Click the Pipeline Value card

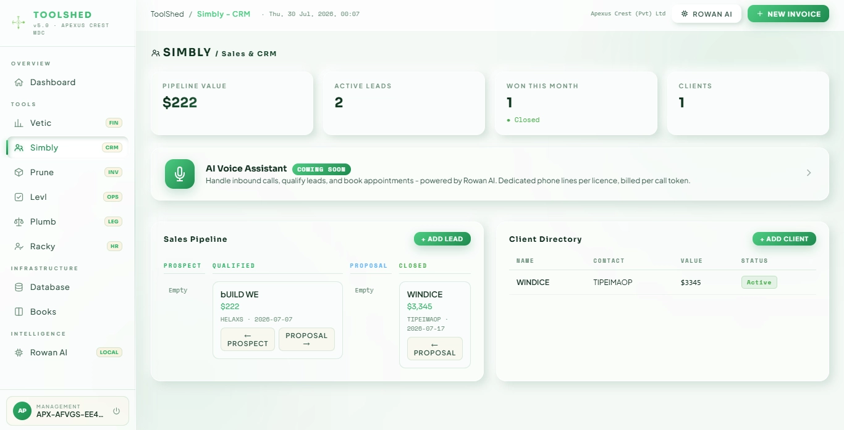click(232, 103)
